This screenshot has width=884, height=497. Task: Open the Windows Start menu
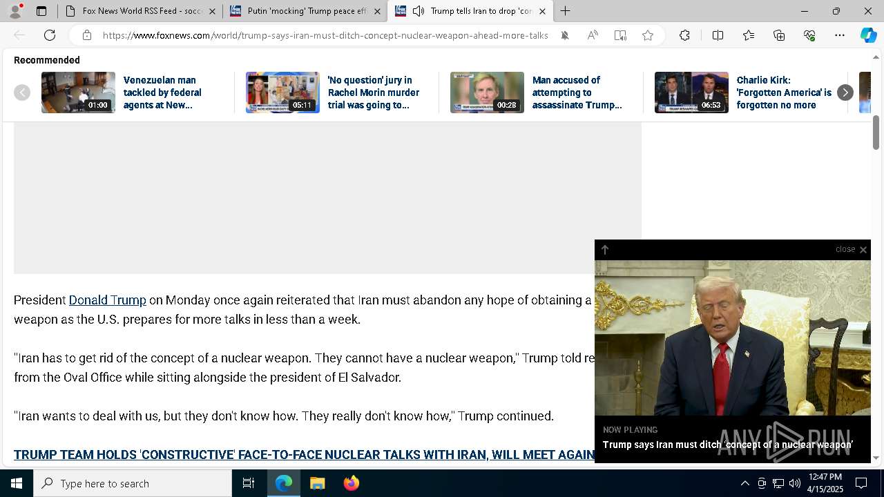[17, 483]
